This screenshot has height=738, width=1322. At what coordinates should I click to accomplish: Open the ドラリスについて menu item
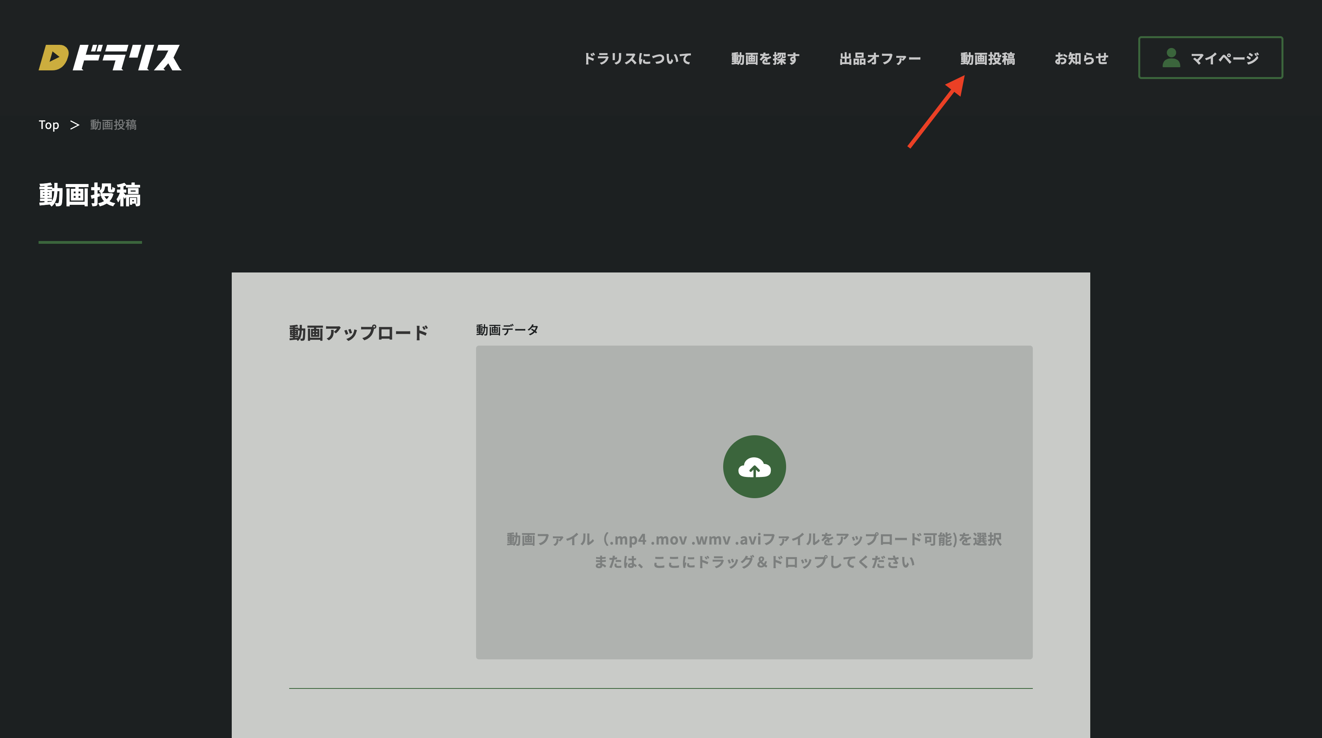637,59
